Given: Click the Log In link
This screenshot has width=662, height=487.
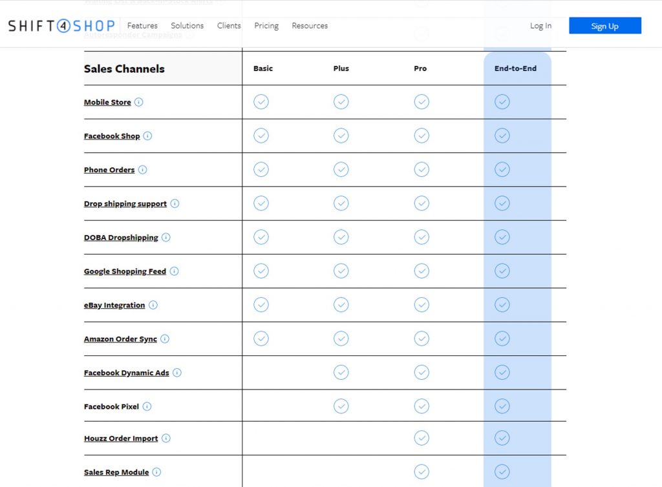Looking at the screenshot, I should coord(540,26).
